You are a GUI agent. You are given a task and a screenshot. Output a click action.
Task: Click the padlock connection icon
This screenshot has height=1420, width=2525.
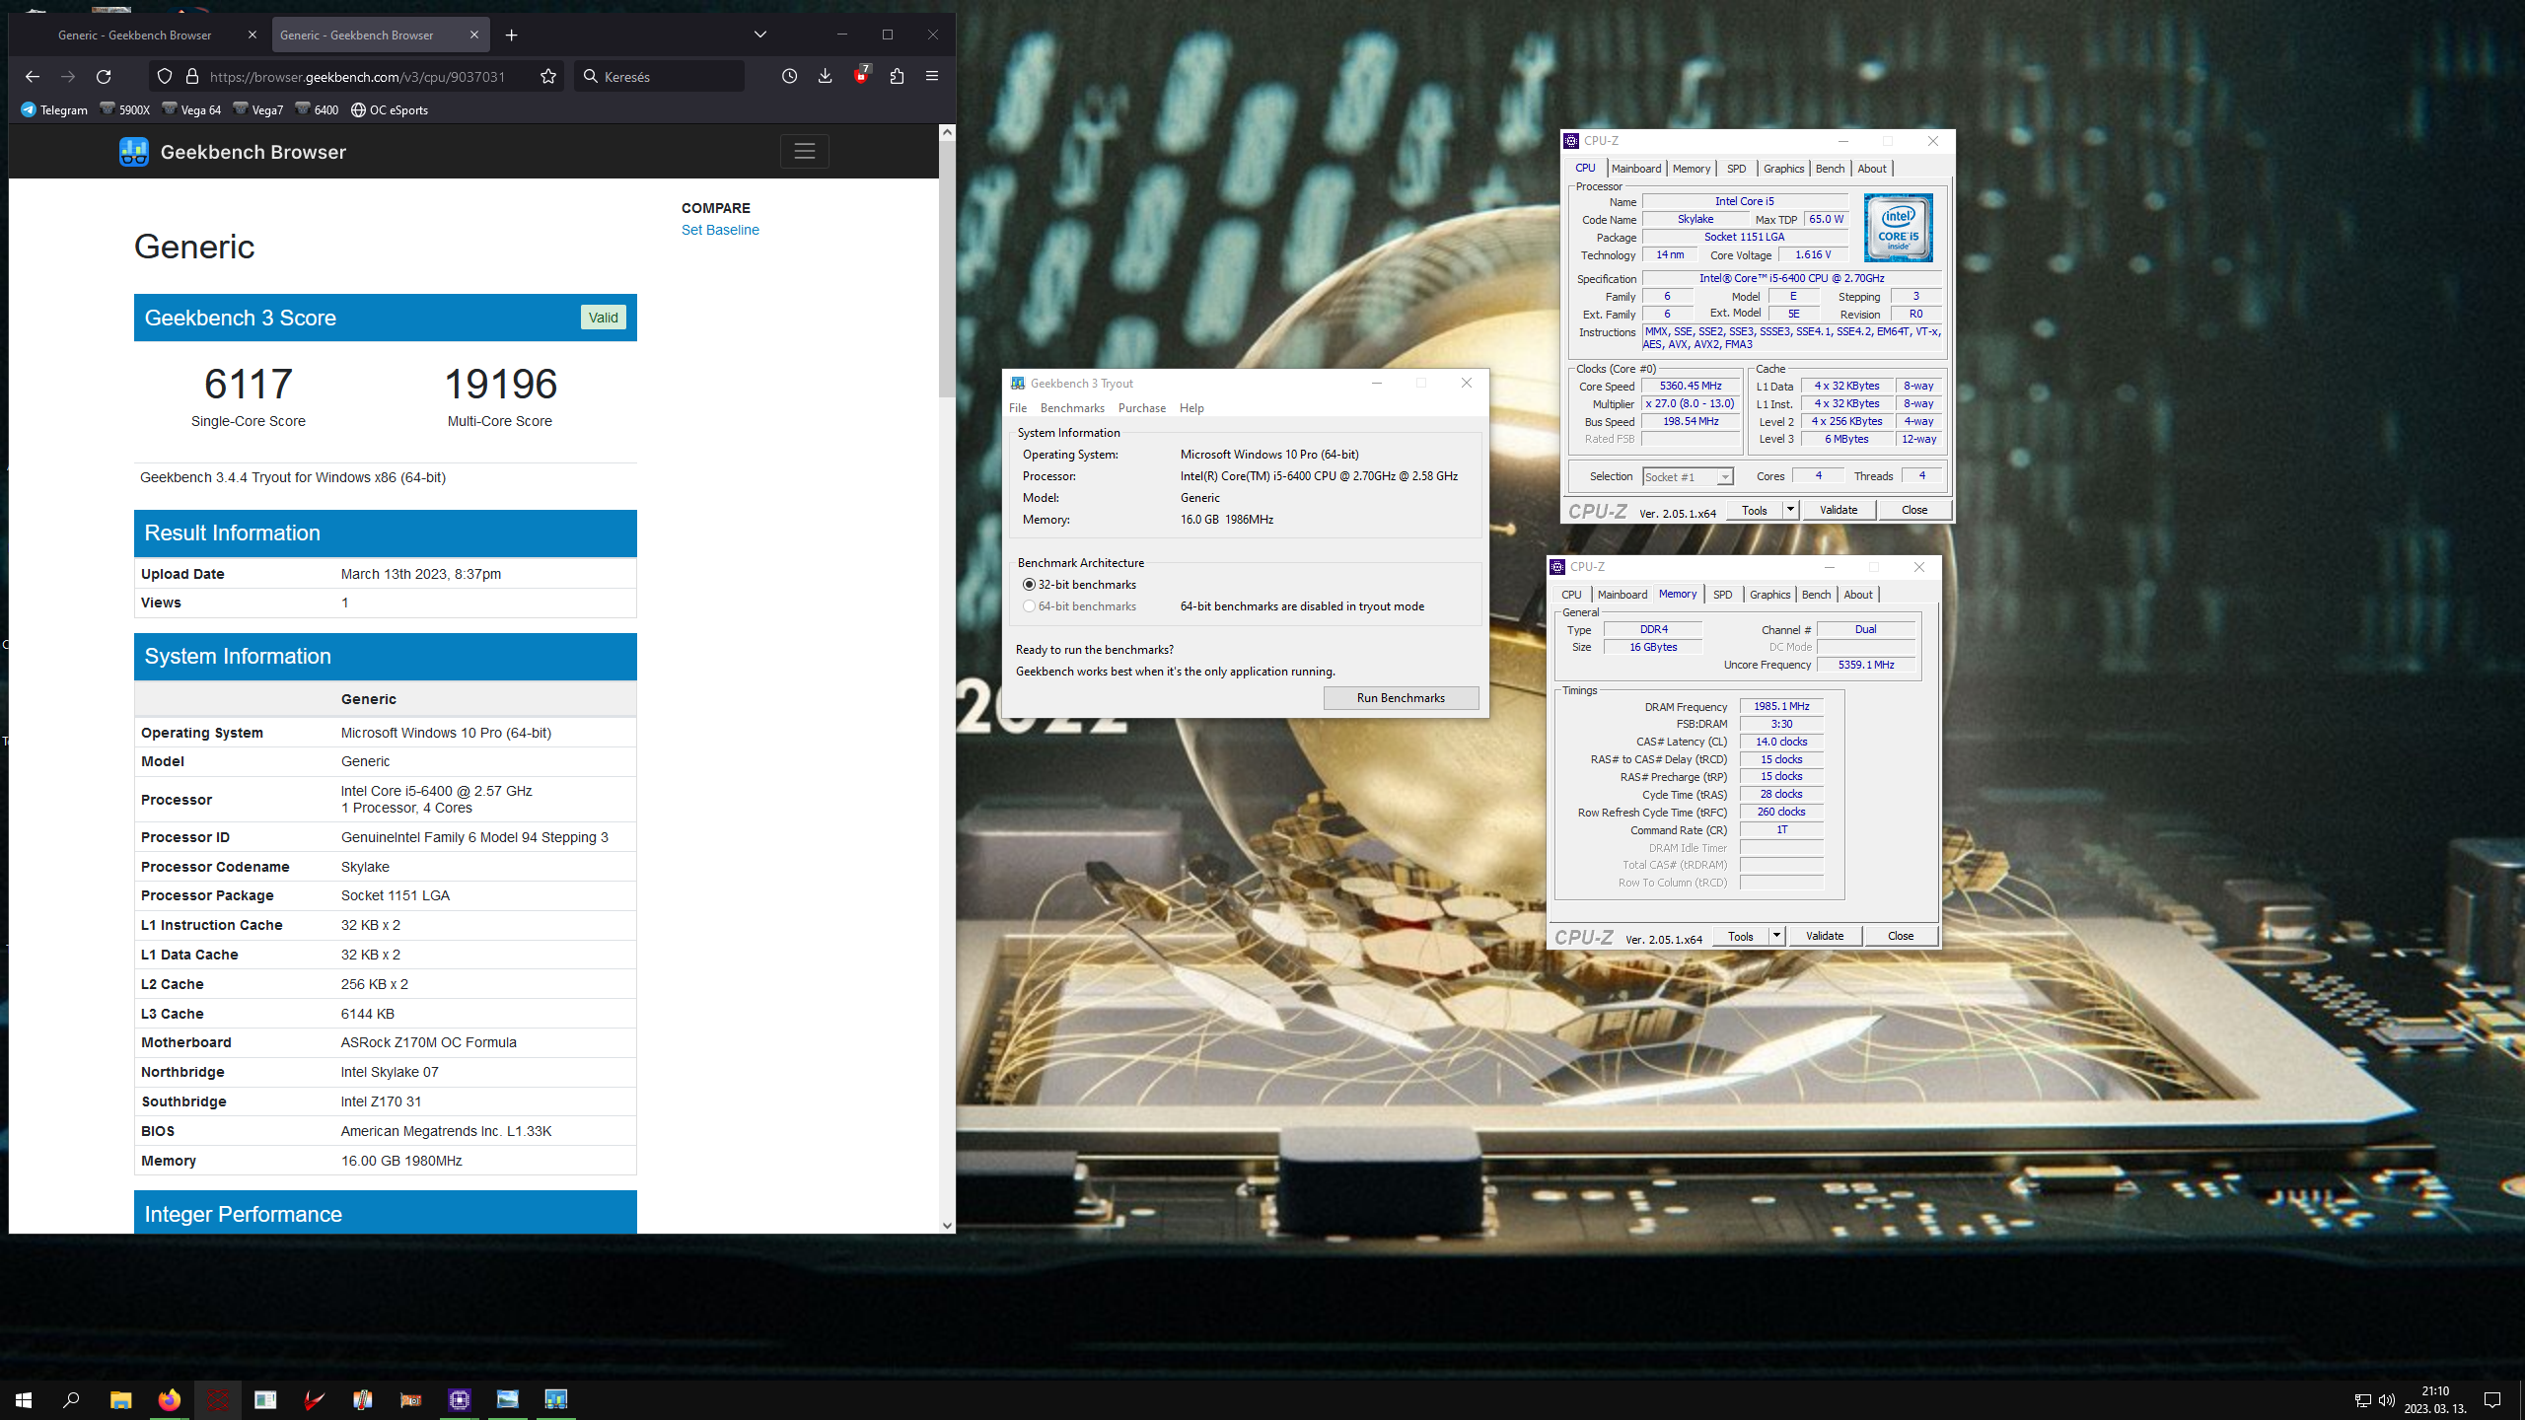coord(192,76)
